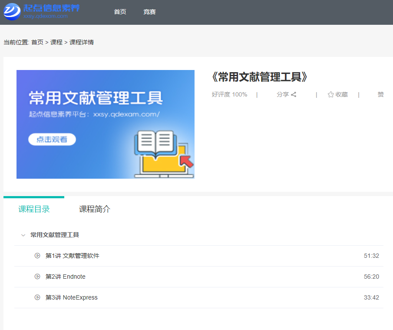Switch to the 课程简介 tab

point(95,209)
